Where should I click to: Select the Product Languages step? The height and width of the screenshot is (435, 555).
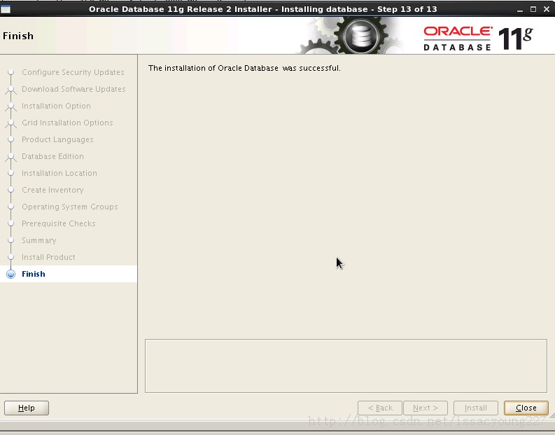[57, 139]
